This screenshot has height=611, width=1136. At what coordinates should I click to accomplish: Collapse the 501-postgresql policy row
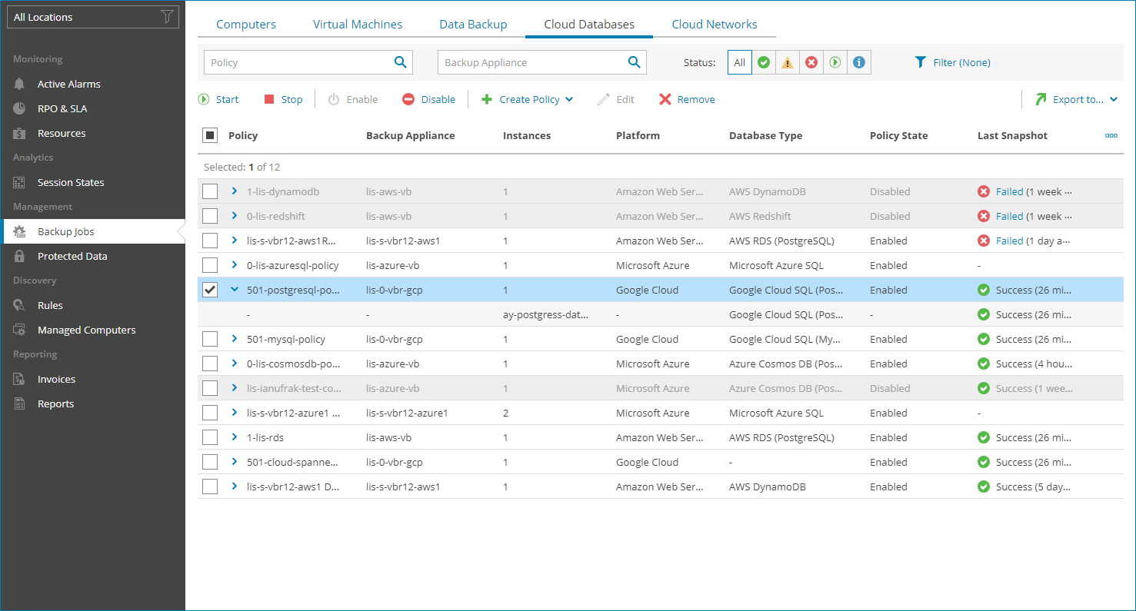point(235,290)
